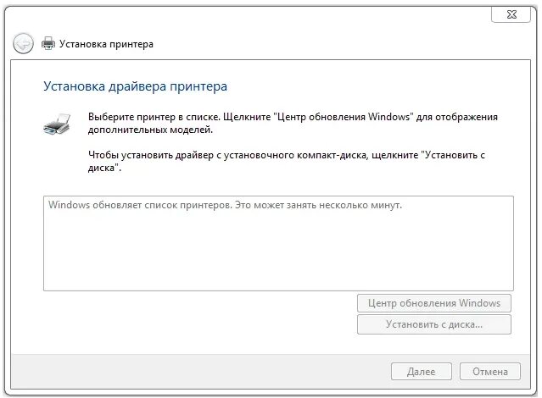
Task: Cancel setup with the "Отмена" button
Action: coord(489,372)
